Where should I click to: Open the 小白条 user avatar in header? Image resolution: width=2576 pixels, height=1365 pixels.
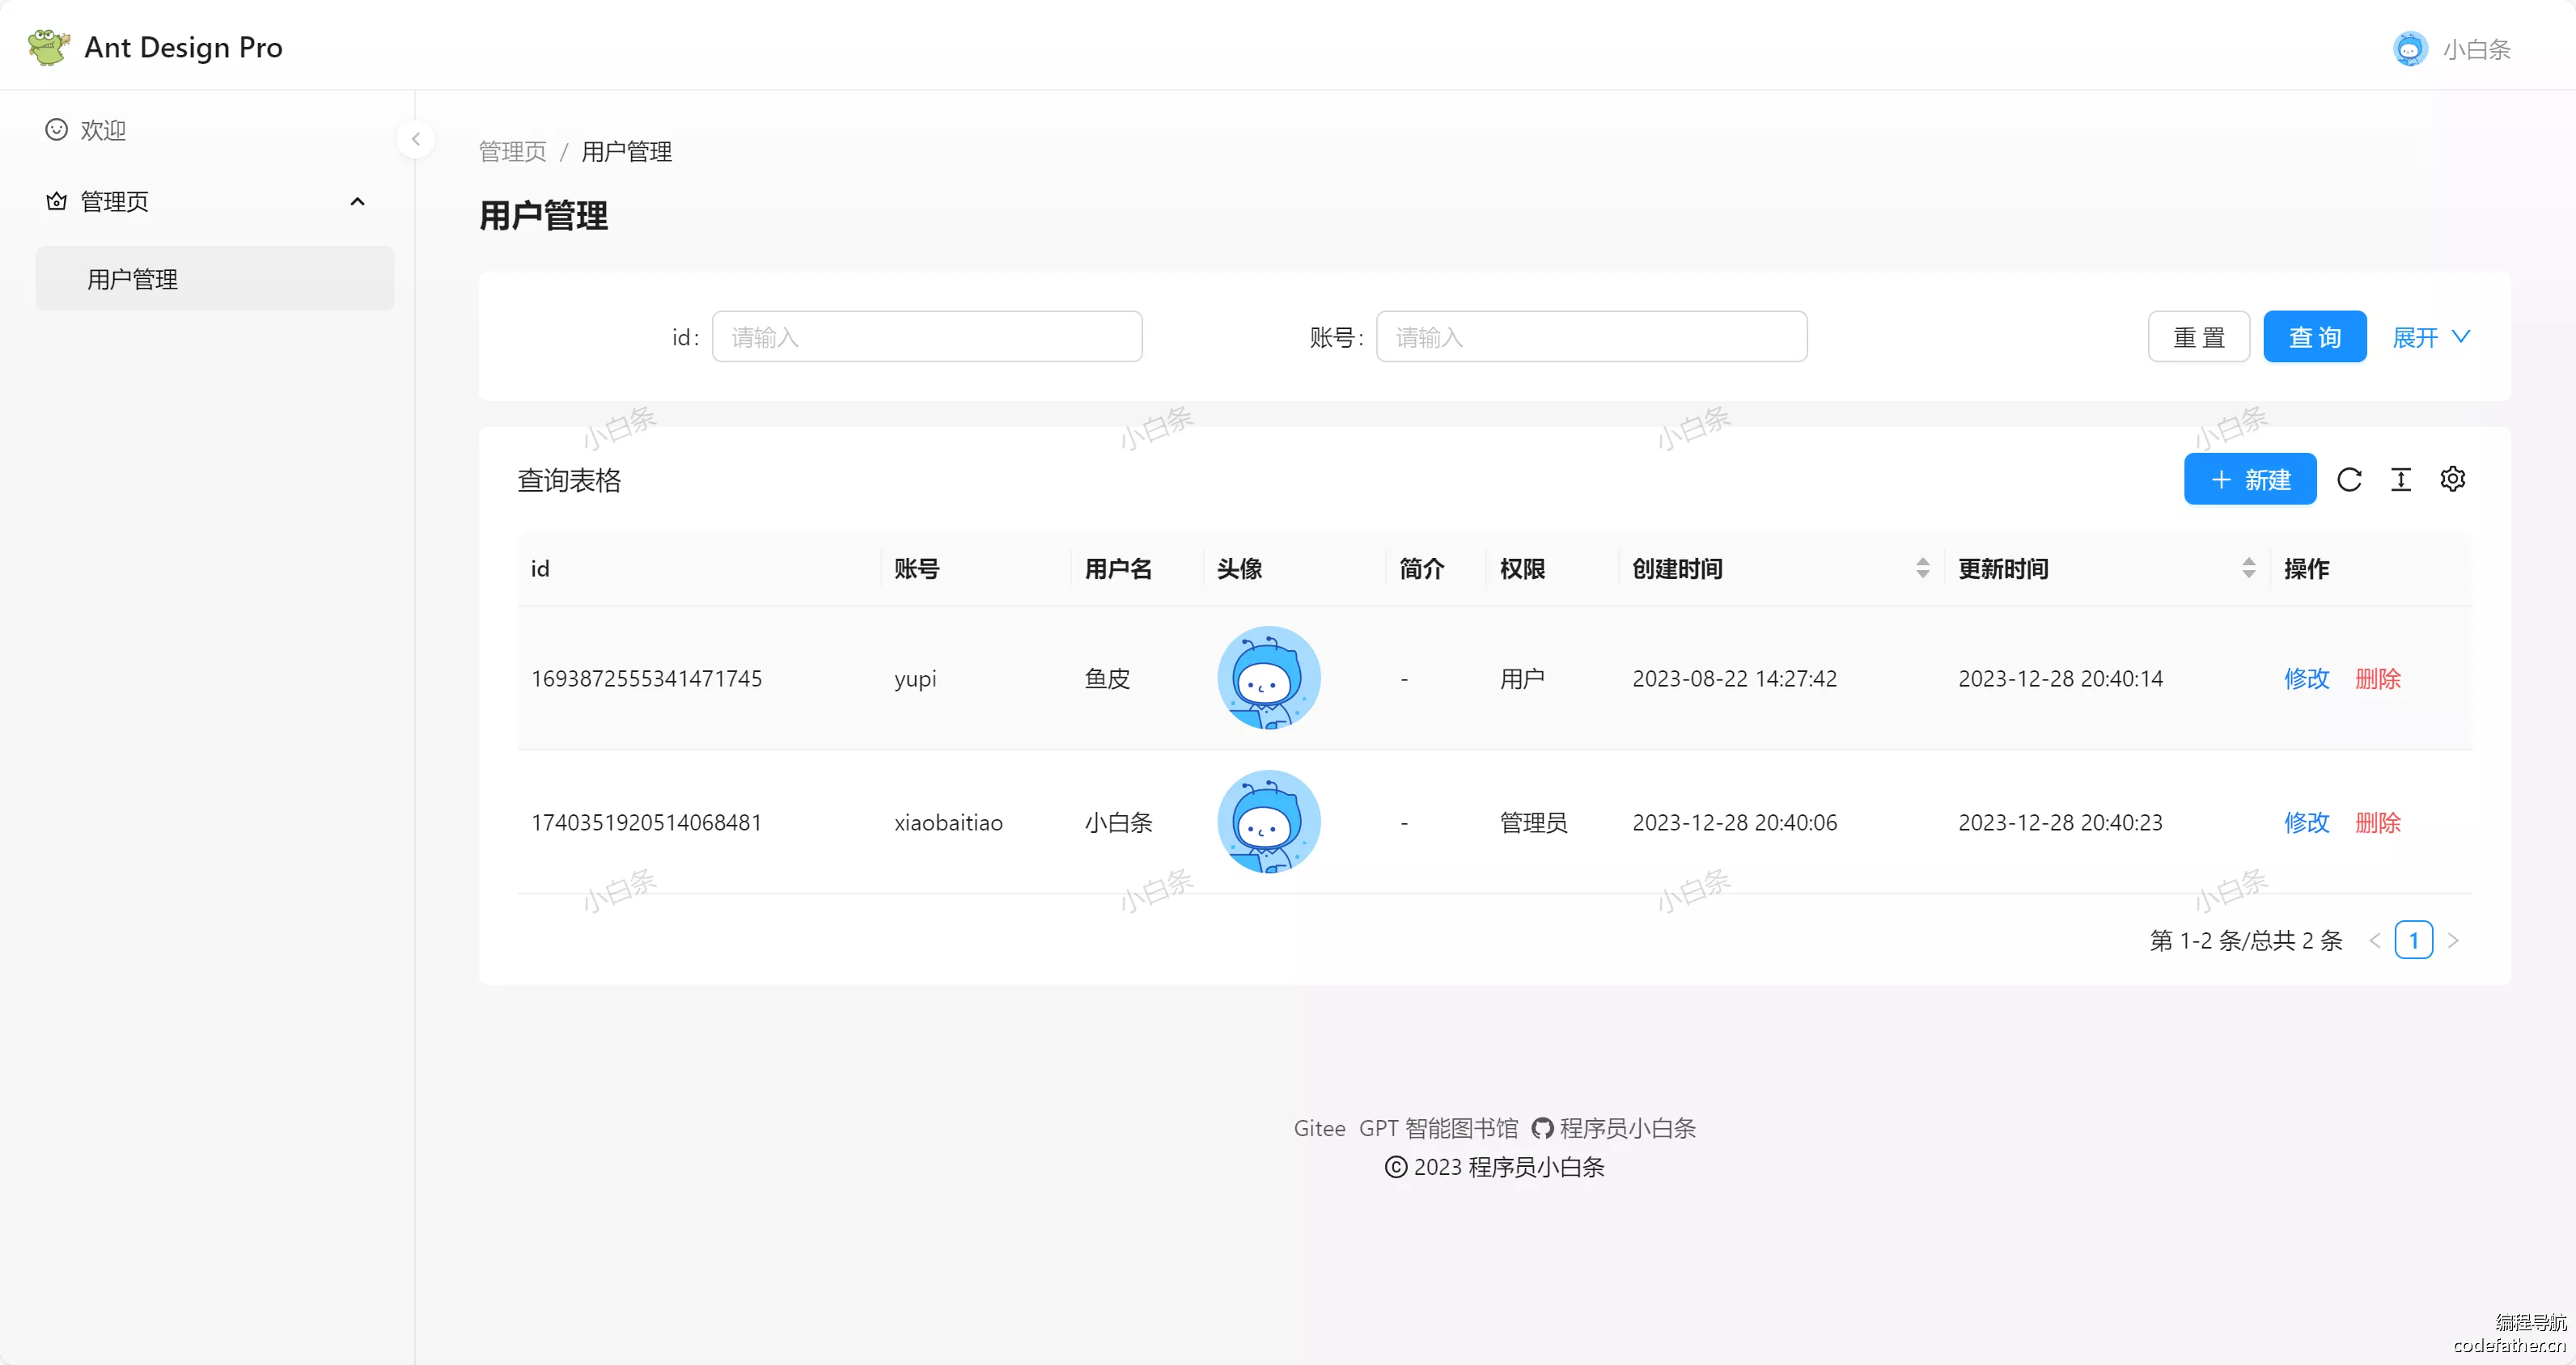click(2410, 49)
